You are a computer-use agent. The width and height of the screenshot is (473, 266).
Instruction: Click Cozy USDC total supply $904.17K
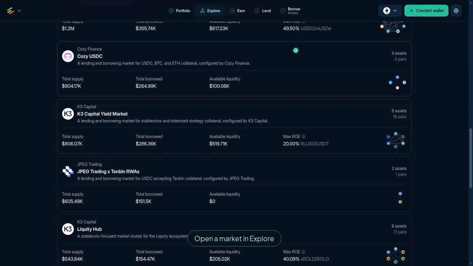[x=71, y=86]
